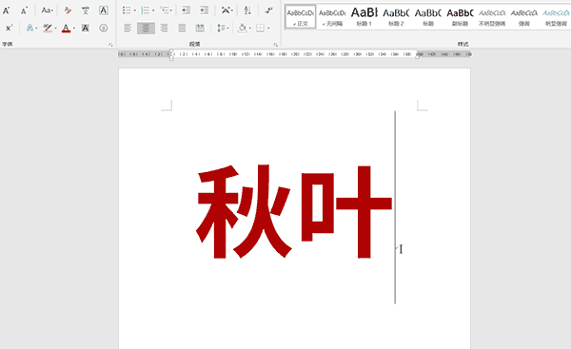The width and height of the screenshot is (571, 349).
Task: Expand the Asian Layout dropdown arrow
Action: tap(232, 10)
